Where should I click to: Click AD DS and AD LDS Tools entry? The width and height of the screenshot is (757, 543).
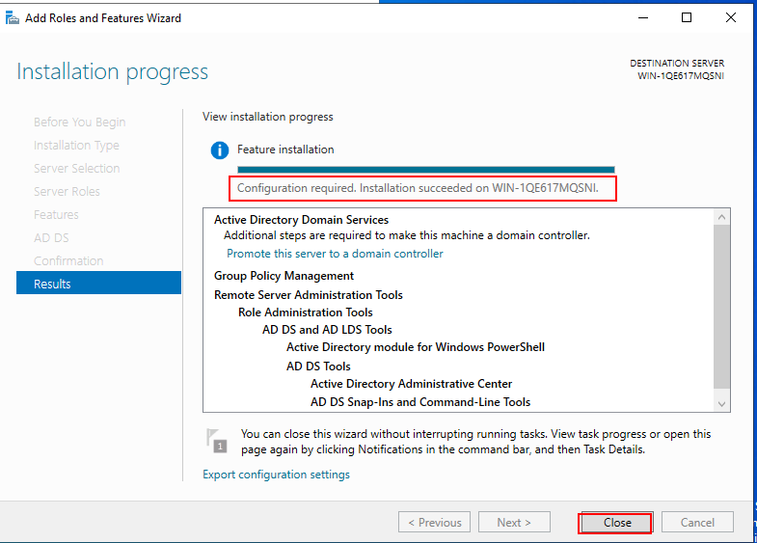(327, 330)
